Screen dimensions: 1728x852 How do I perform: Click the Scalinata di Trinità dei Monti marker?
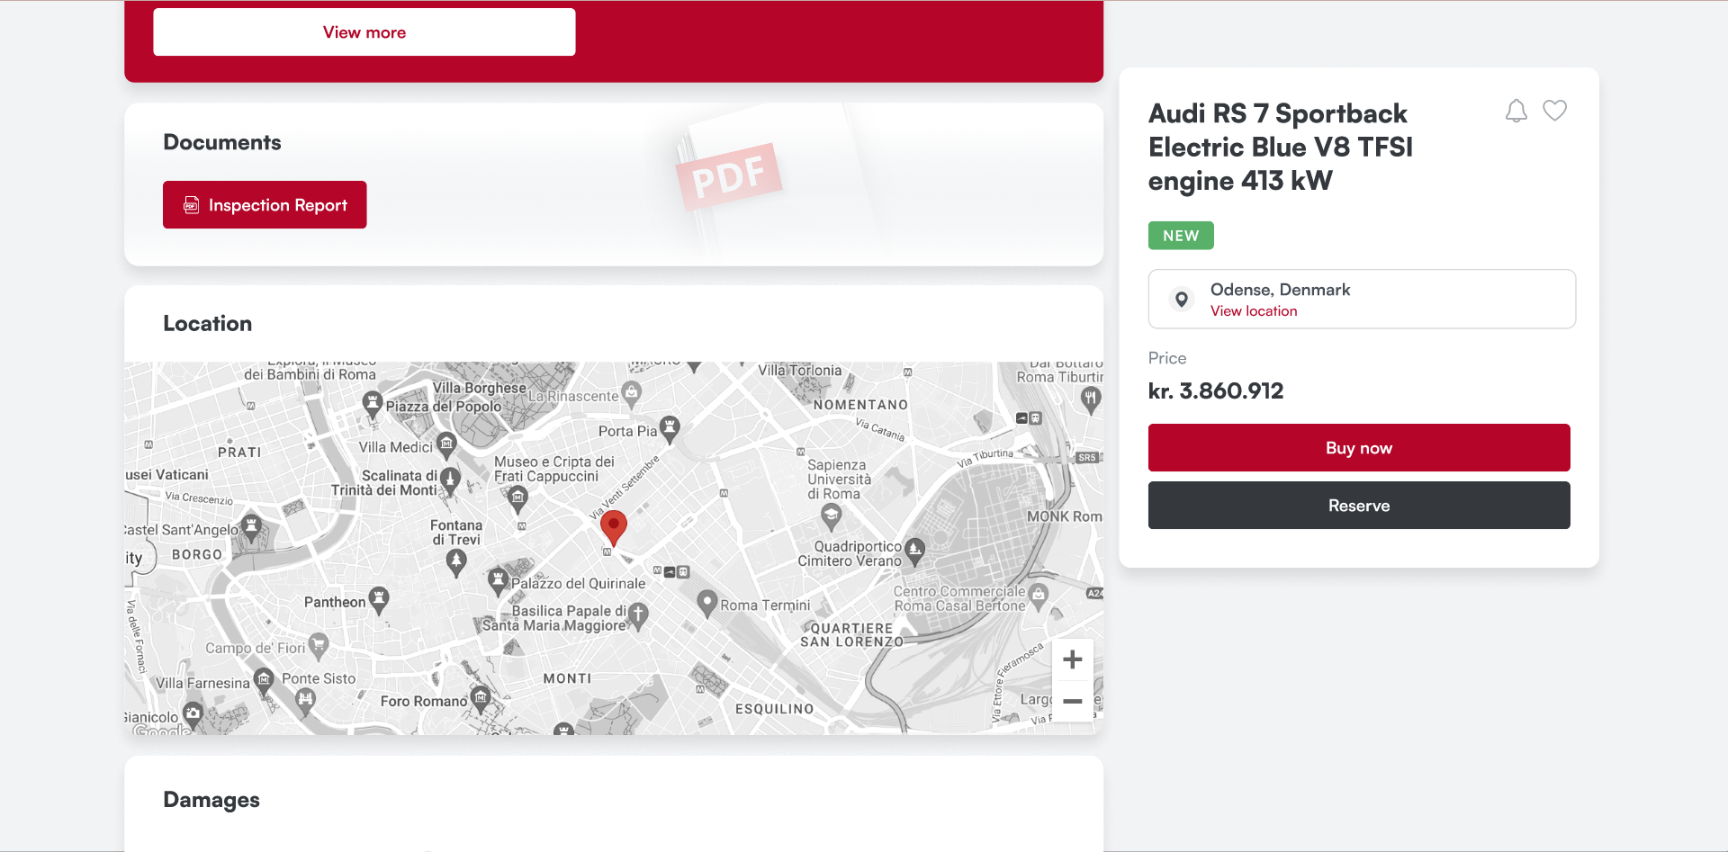point(451,480)
